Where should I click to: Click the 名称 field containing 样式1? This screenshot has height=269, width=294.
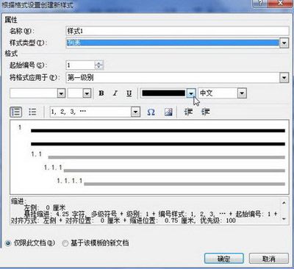[x=177, y=31]
